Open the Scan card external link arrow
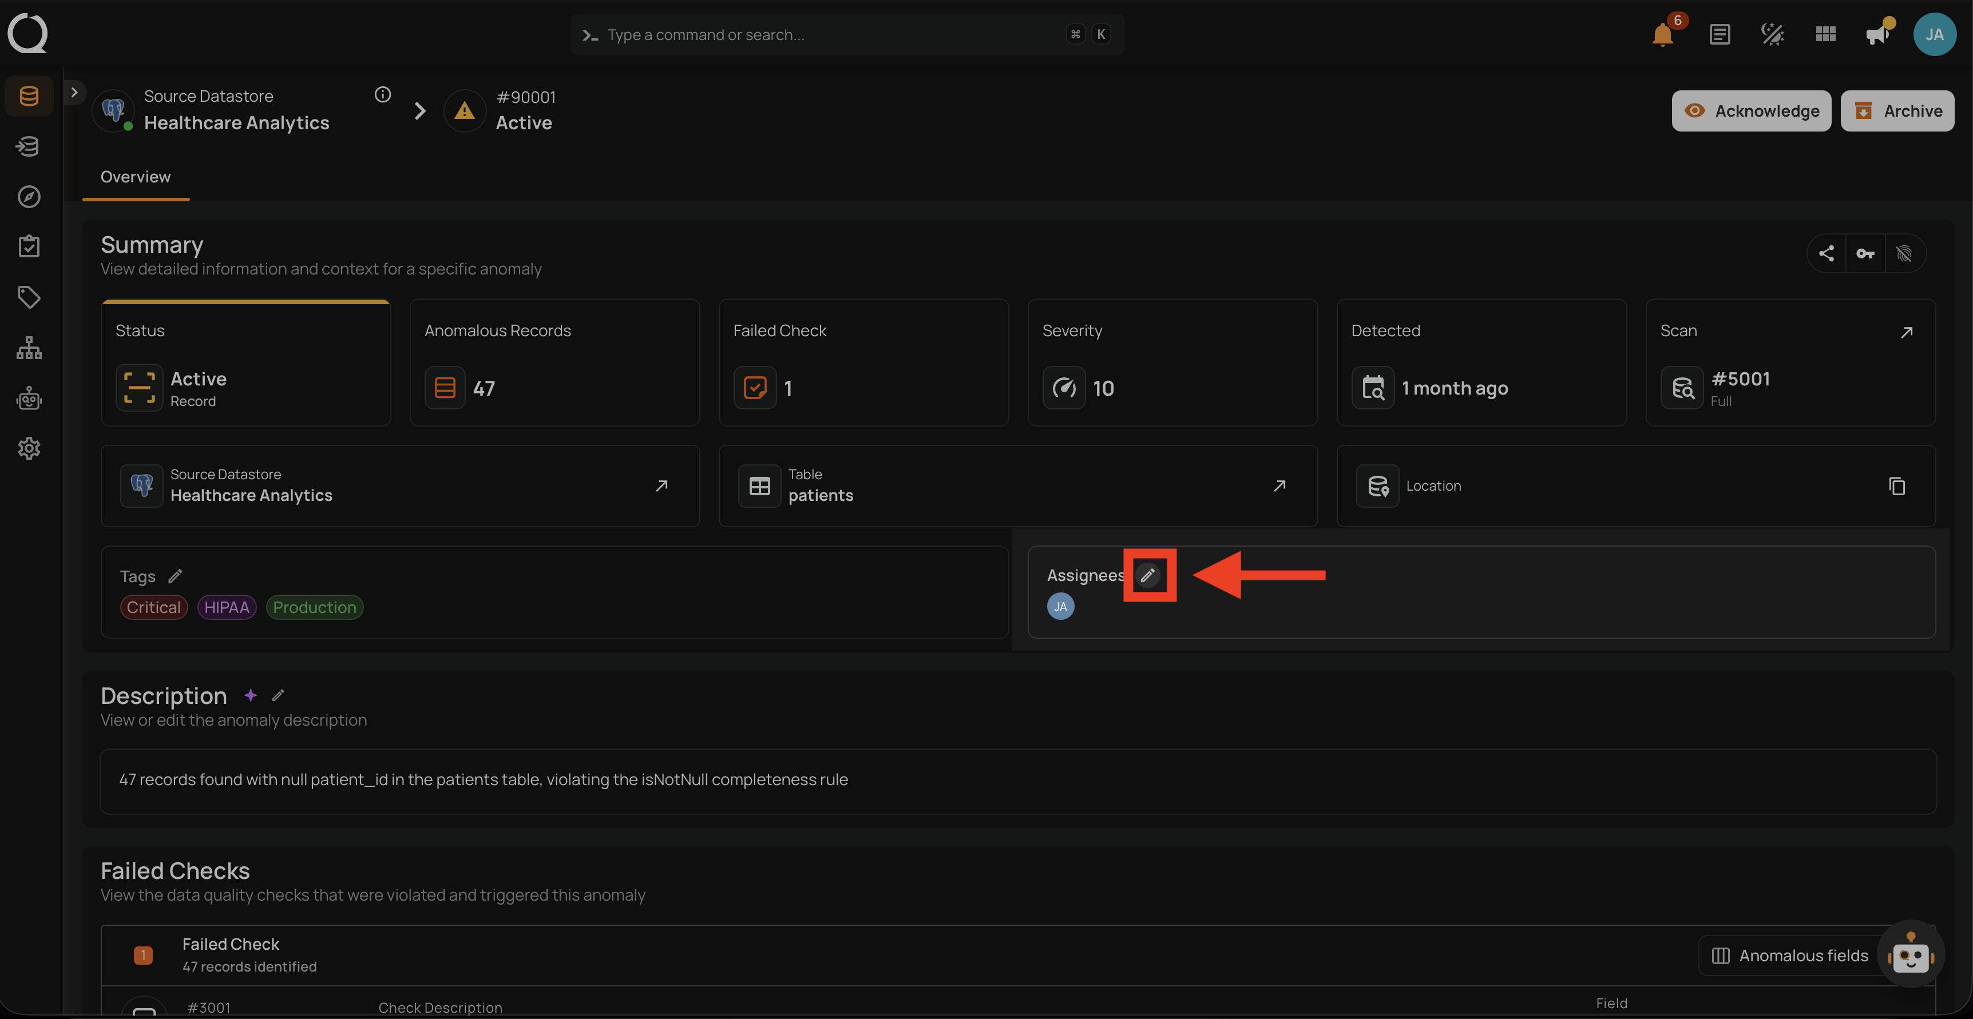 1907,332
